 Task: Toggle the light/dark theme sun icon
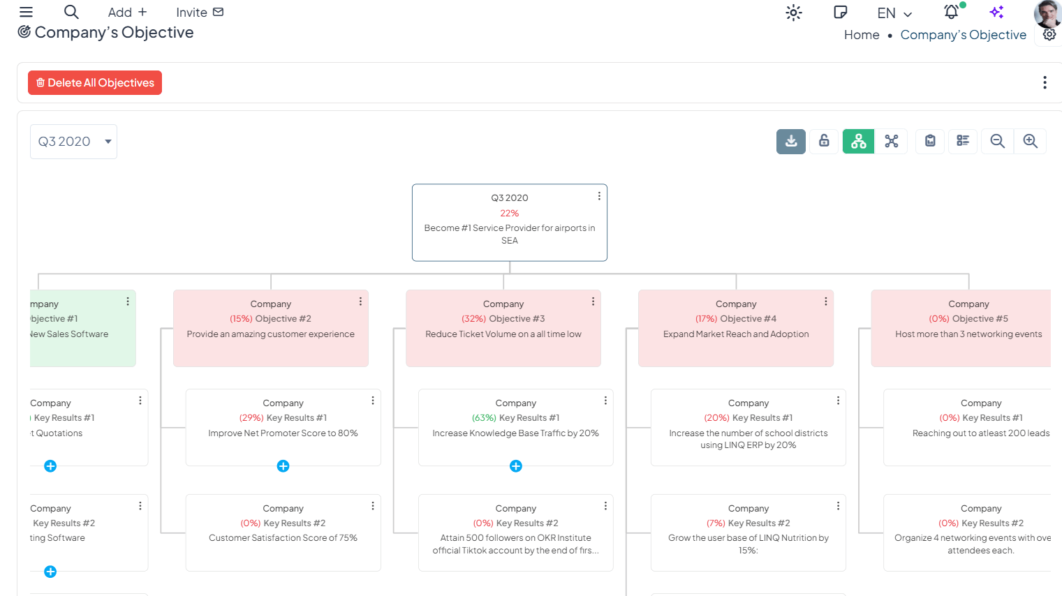point(793,13)
